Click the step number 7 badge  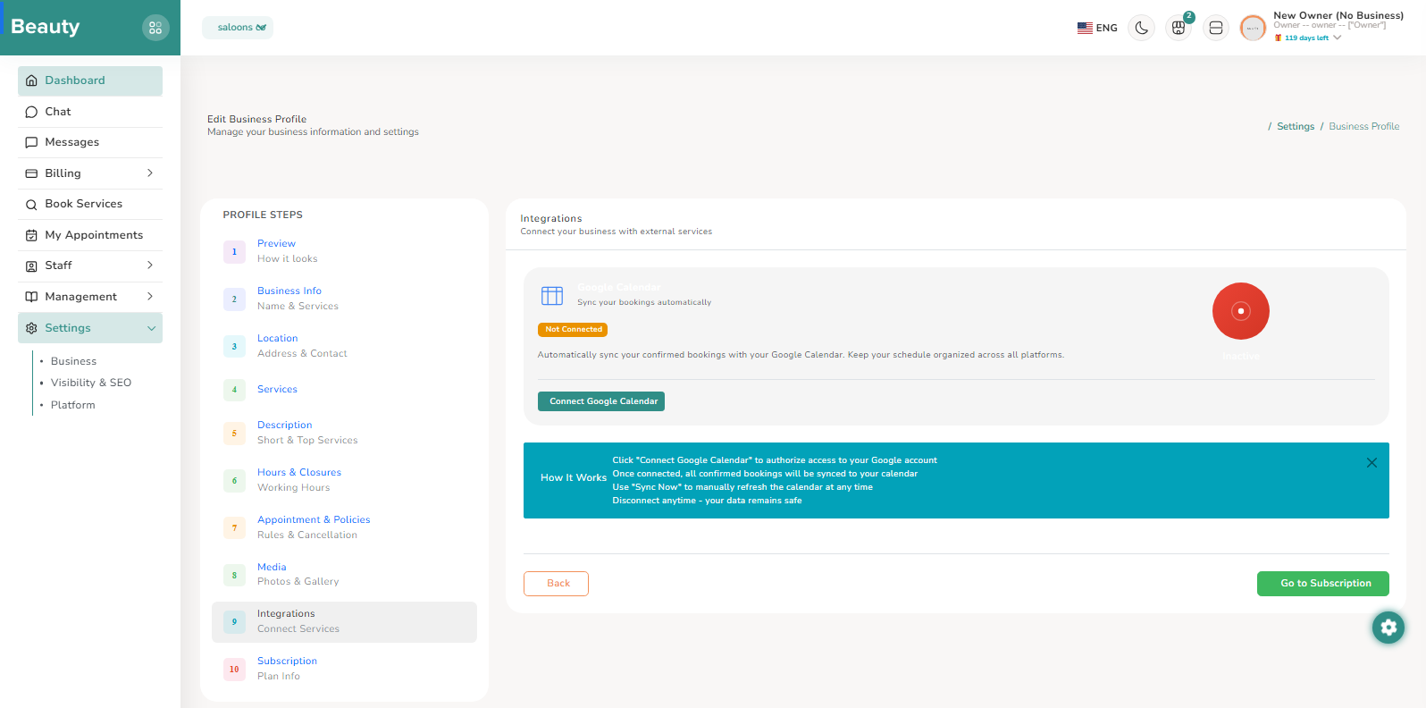(234, 528)
